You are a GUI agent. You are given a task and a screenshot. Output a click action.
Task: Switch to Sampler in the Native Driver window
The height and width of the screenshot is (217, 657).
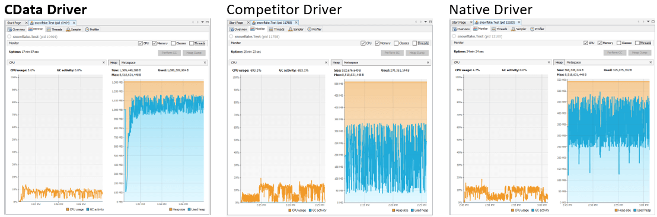518,29
